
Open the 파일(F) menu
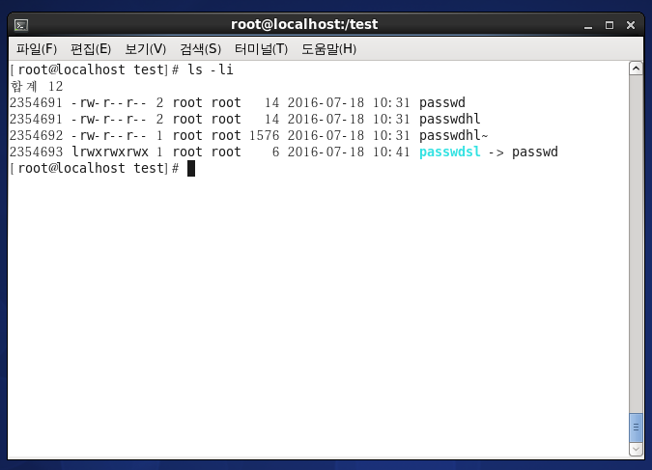(37, 49)
